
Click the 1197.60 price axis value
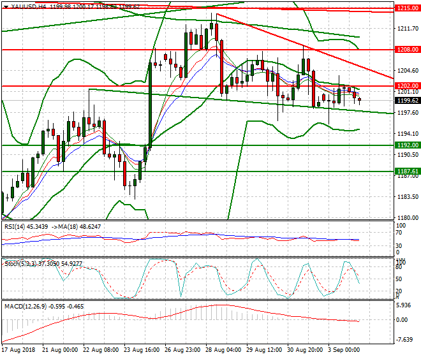[x=408, y=113]
